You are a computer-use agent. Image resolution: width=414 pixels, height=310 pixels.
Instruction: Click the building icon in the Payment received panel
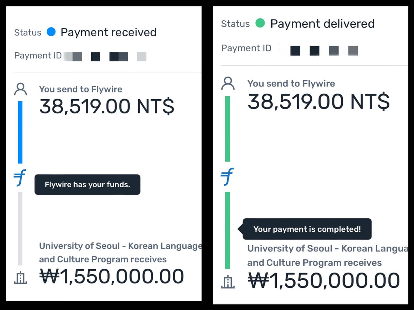coord(20,278)
